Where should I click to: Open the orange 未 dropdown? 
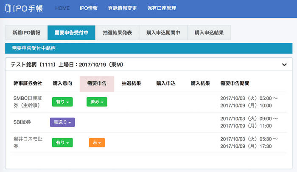(97, 143)
